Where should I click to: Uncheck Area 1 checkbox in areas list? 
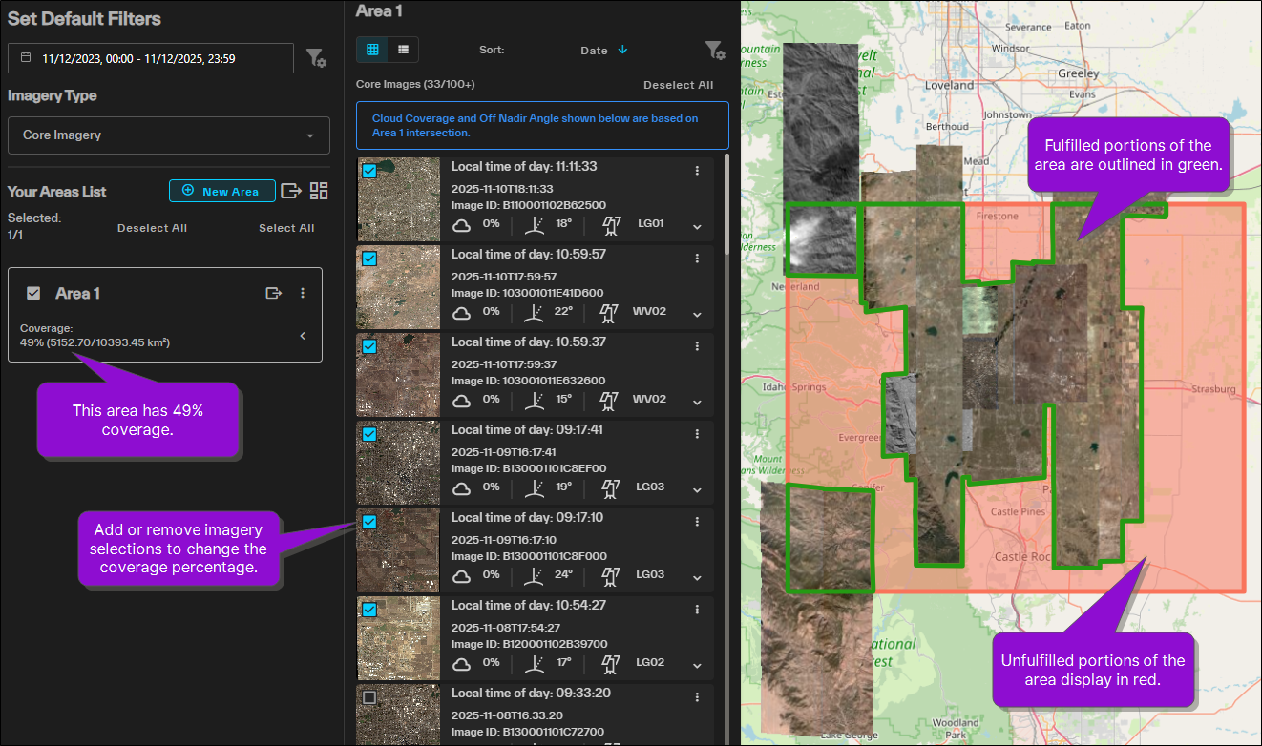(x=33, y=293)
